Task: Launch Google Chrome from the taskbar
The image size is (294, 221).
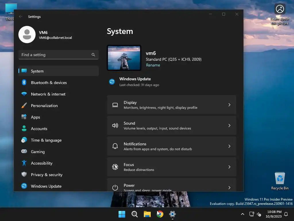Action: (x=160, y=214)
